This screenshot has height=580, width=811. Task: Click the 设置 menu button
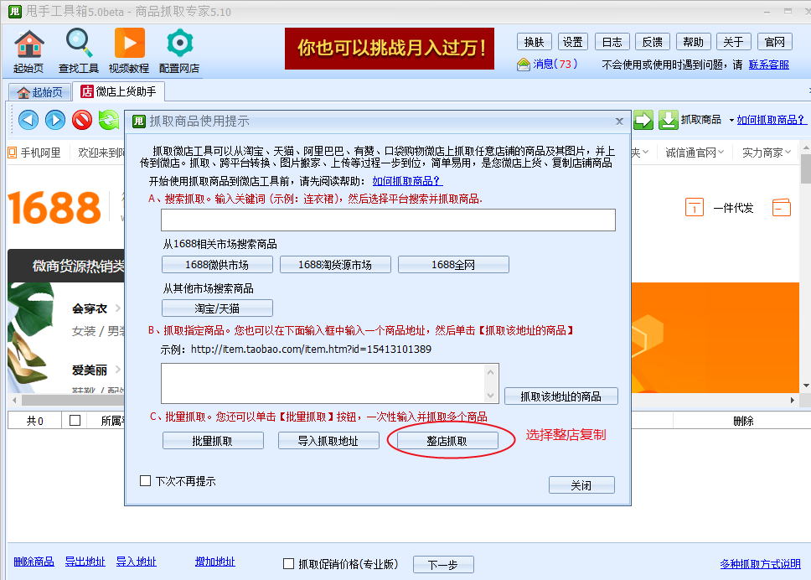click(572, 42)
